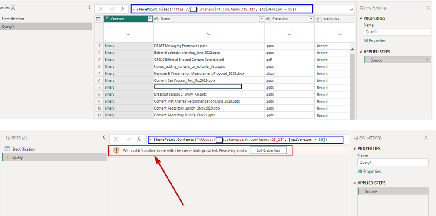
Task: Click the Attributes column type icon
Action: pos(319,19)
